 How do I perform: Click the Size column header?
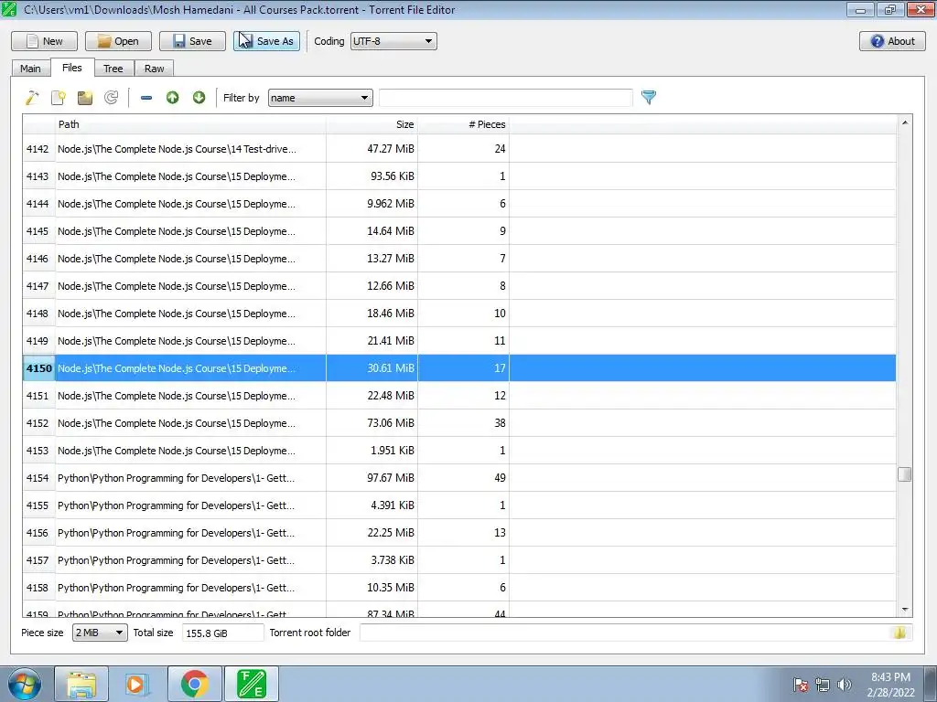(372, 124)
